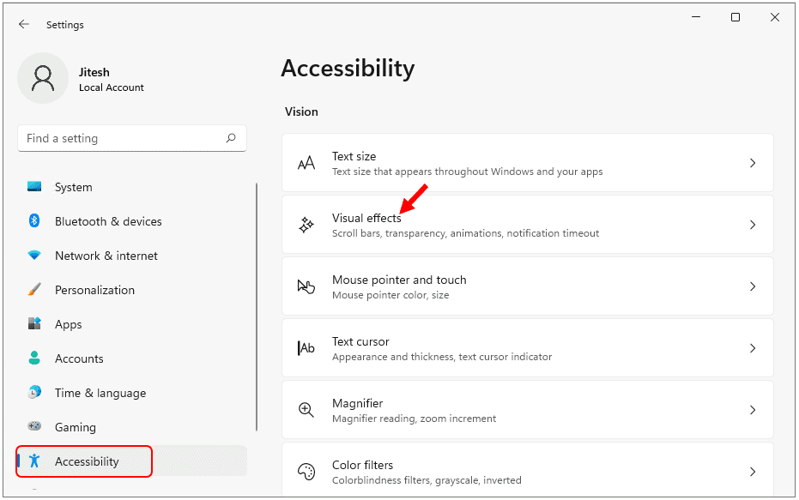Open Mouse pointer and touch chevron

[753, 286]
